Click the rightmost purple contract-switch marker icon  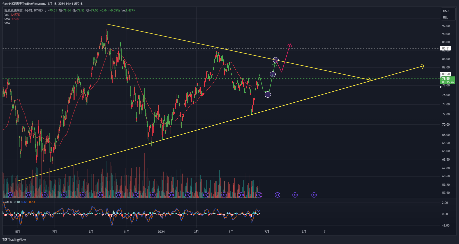pos(314,195)
